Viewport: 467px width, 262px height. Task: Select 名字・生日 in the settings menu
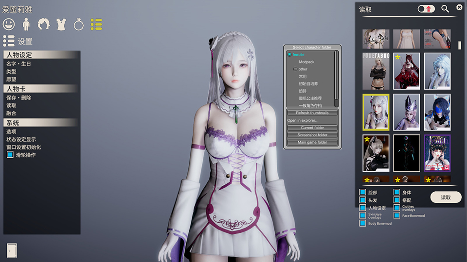pyautogui.click(x=18, y=64)
